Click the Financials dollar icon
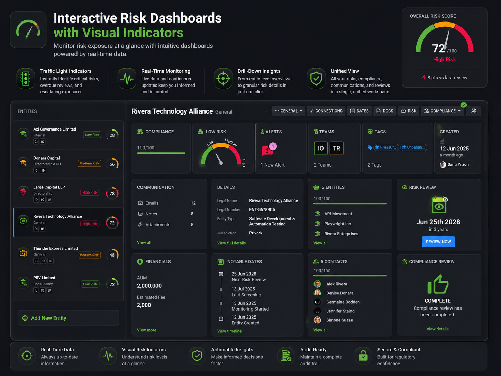The image size is (501, 376). coord(140,261)
